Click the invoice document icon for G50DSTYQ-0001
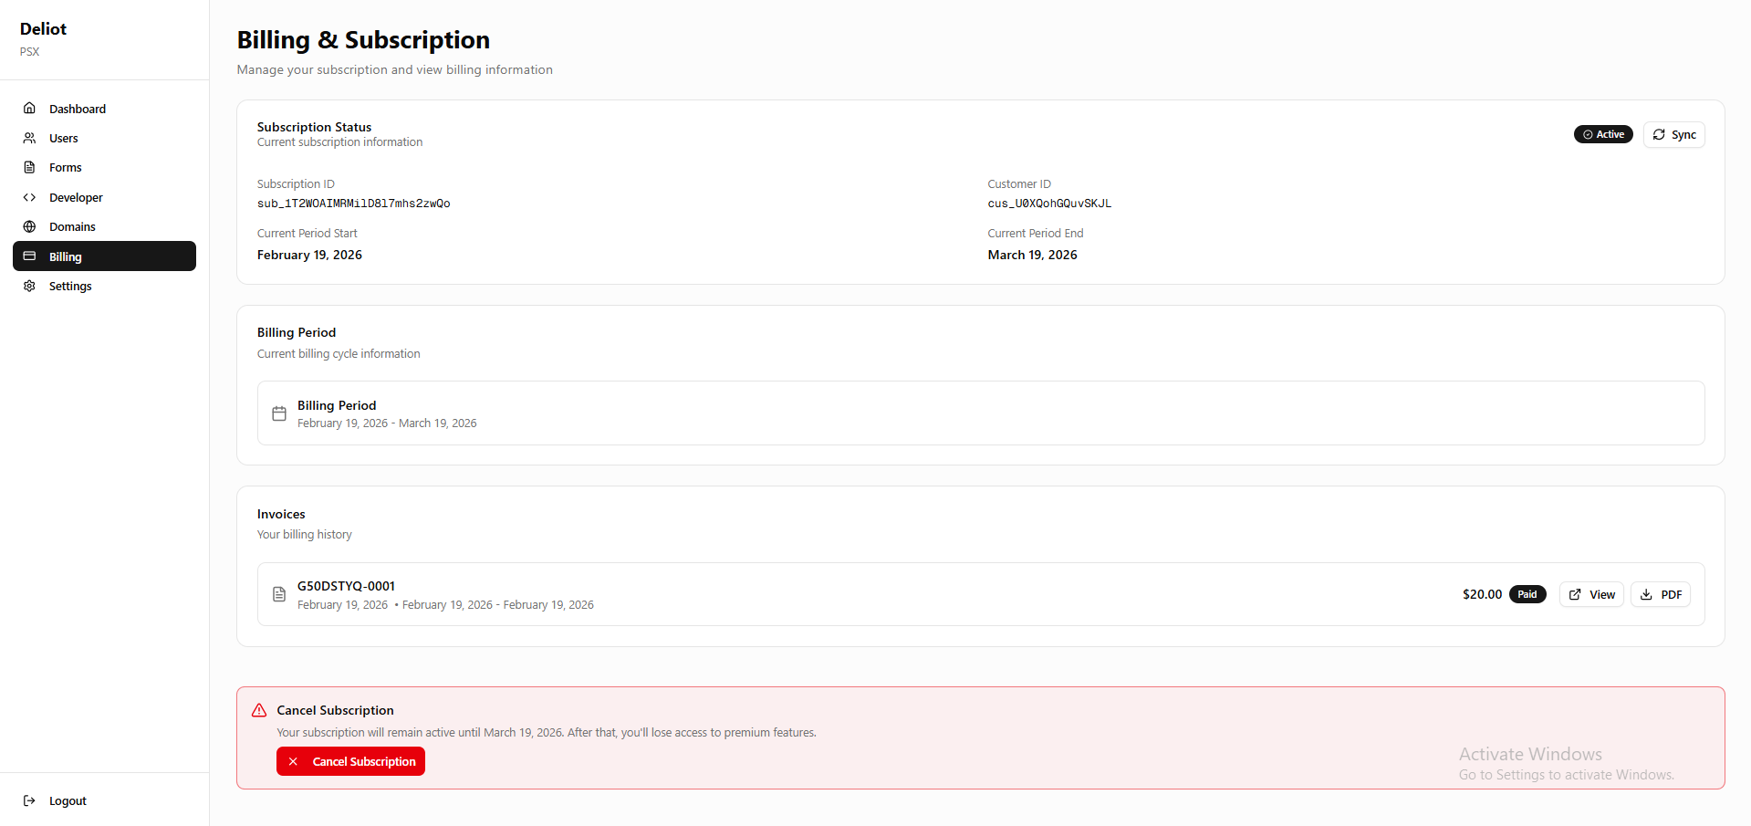Screen dimensions: 1751x826 [x=279, y=594]
